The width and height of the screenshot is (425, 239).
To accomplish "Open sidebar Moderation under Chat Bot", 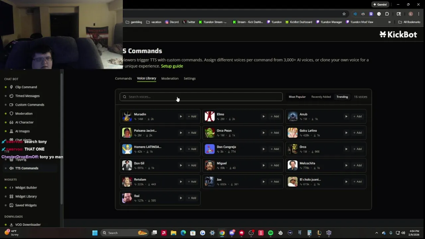I will (x=24, y=114).
